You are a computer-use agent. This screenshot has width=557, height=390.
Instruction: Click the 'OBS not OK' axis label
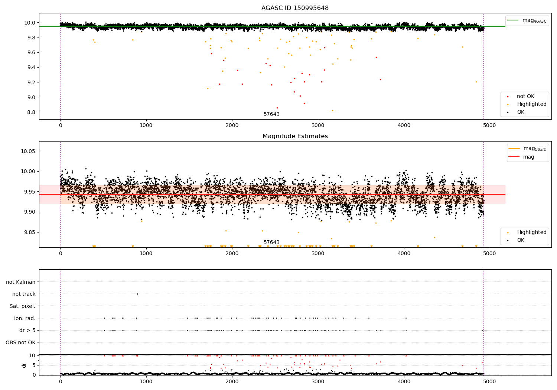20,342
